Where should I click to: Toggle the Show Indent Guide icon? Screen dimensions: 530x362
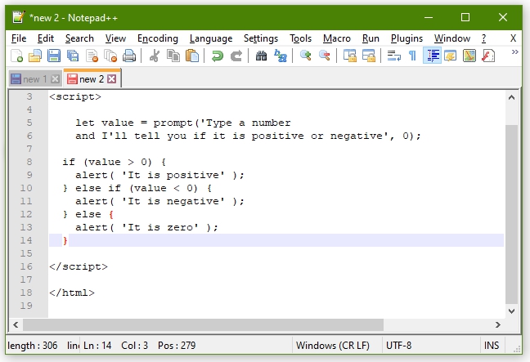point(433,56)
